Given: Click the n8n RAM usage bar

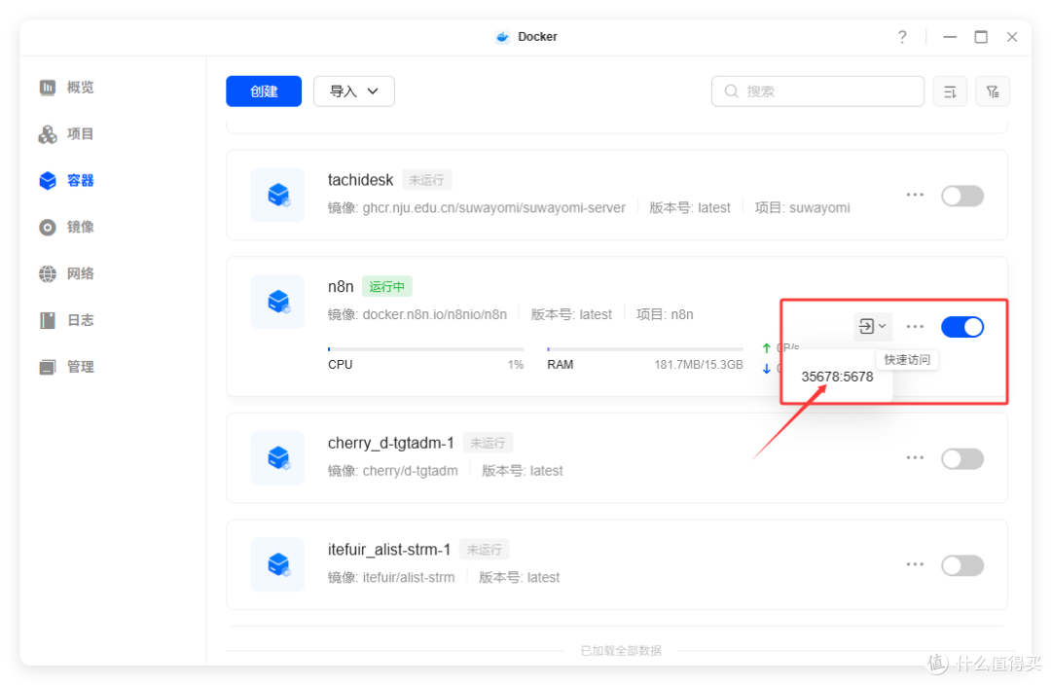Looking at the screenshot, I should tap(645, 349).
